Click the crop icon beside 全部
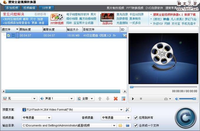Image resolution: width=200 pixels, height=131 pixels. pyautogui.click(x=79, y=99)
